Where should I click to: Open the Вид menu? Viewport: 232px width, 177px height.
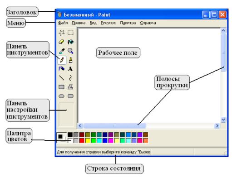click(93, 23)
